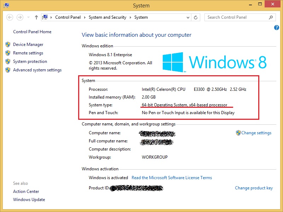This screenshot has height=212, width=283.
Task: Open Advanced system settings
Action: [x=37, y=70]
